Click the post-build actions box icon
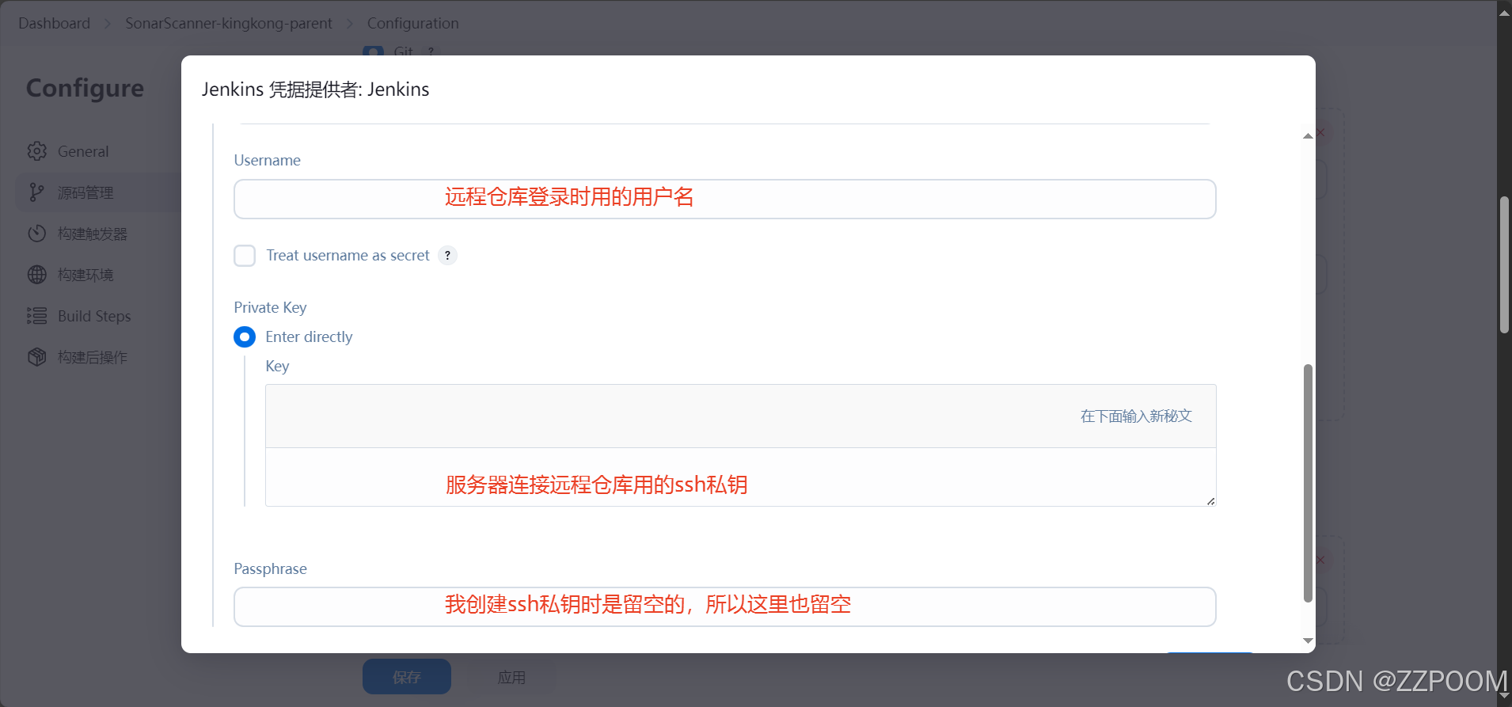Screen dimensions: 1512x707 pos(36,357)
